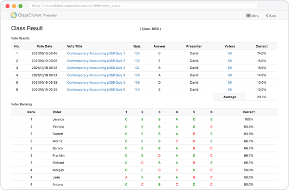Image resolution: width=289 pixels, height=190 pixels.
Task: Click the Class: 1650 label
Action: [x=150, y=29]
